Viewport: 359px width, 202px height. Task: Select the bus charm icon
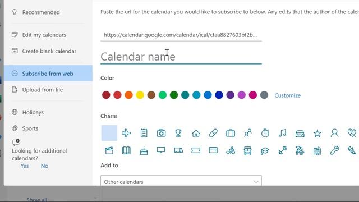[248, 150]
